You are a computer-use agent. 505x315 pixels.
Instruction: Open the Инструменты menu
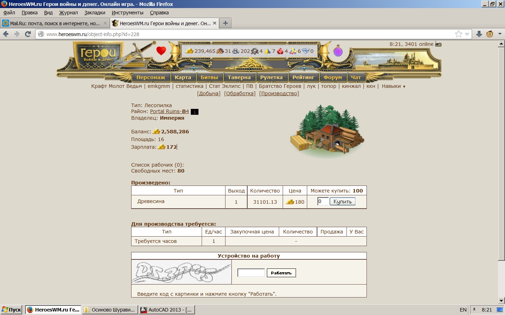pos(128,13)
